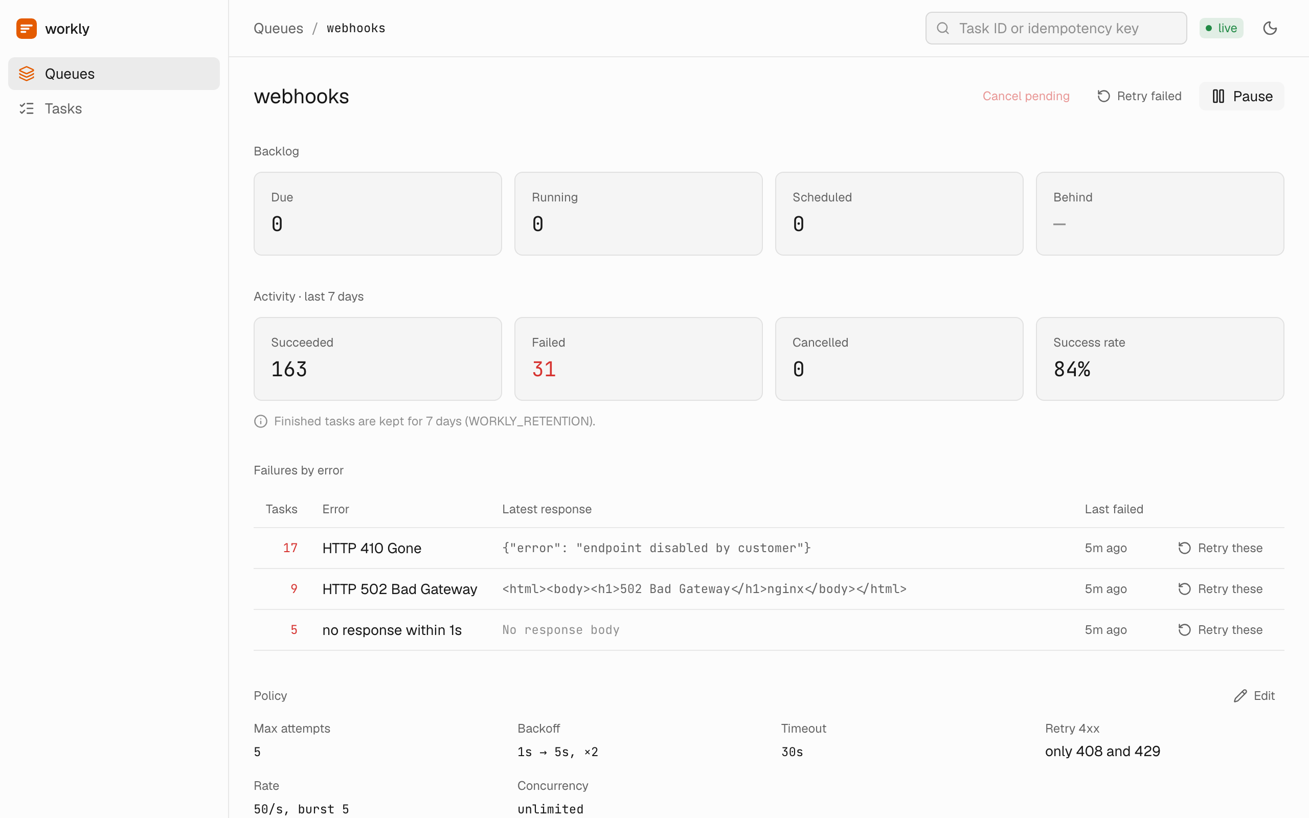Click the Failed 31 card
The image size is (1309, 818).
pos(638,359)
